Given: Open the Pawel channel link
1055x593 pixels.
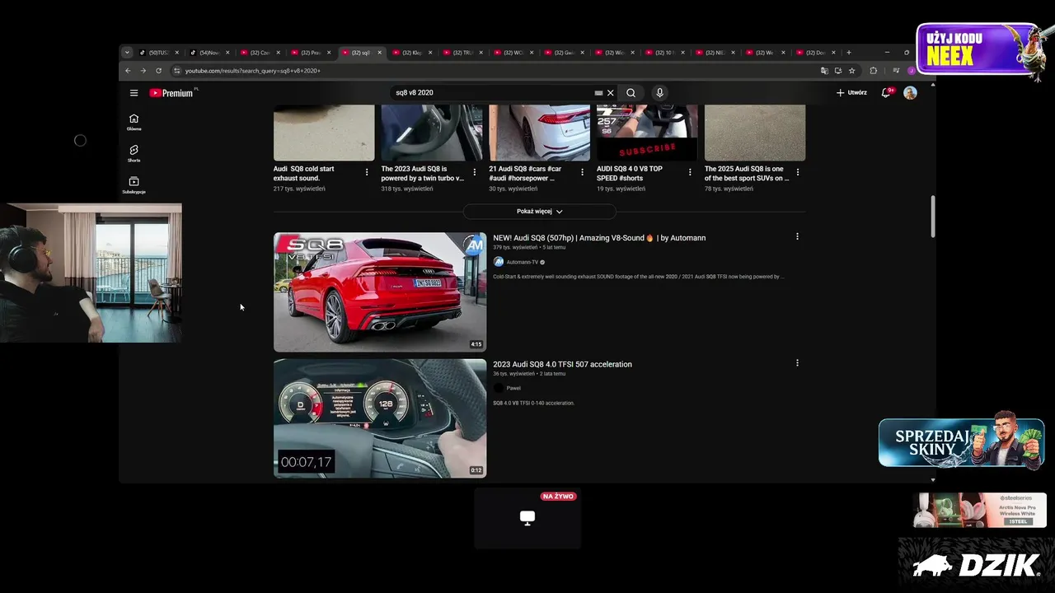Looking at the screenshot, I should (513, 388).
